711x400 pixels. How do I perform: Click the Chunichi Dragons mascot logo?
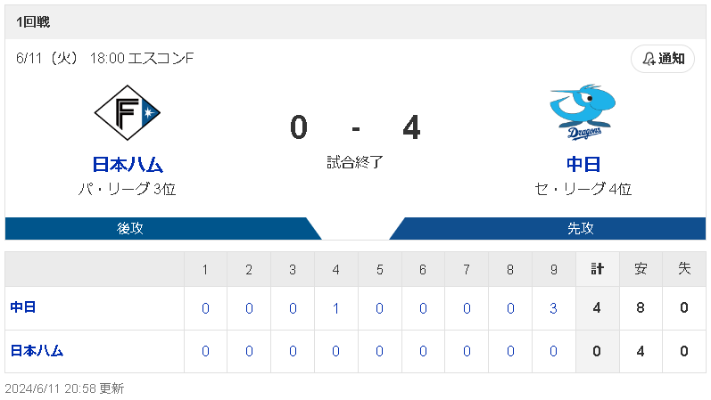583,112
